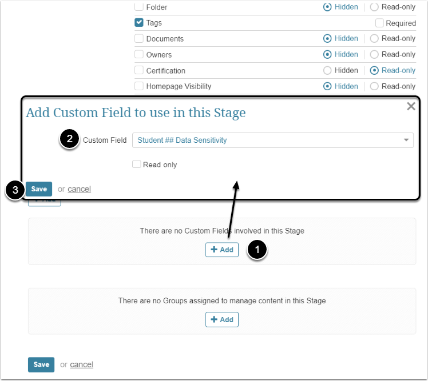Set Certification to Hidden
The image size is (428, 381).
click(x=327, y=71)
